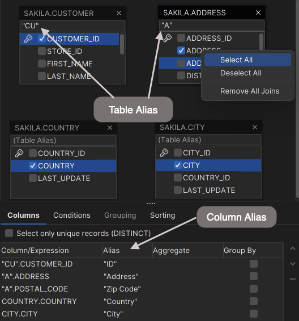This screenshot has width=299, height=321.
Task: Close the SAKILA.CITY table box
Action: (255, 127)
